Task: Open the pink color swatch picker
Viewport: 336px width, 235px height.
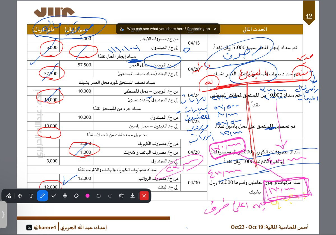Action: [x=87, y=196]
